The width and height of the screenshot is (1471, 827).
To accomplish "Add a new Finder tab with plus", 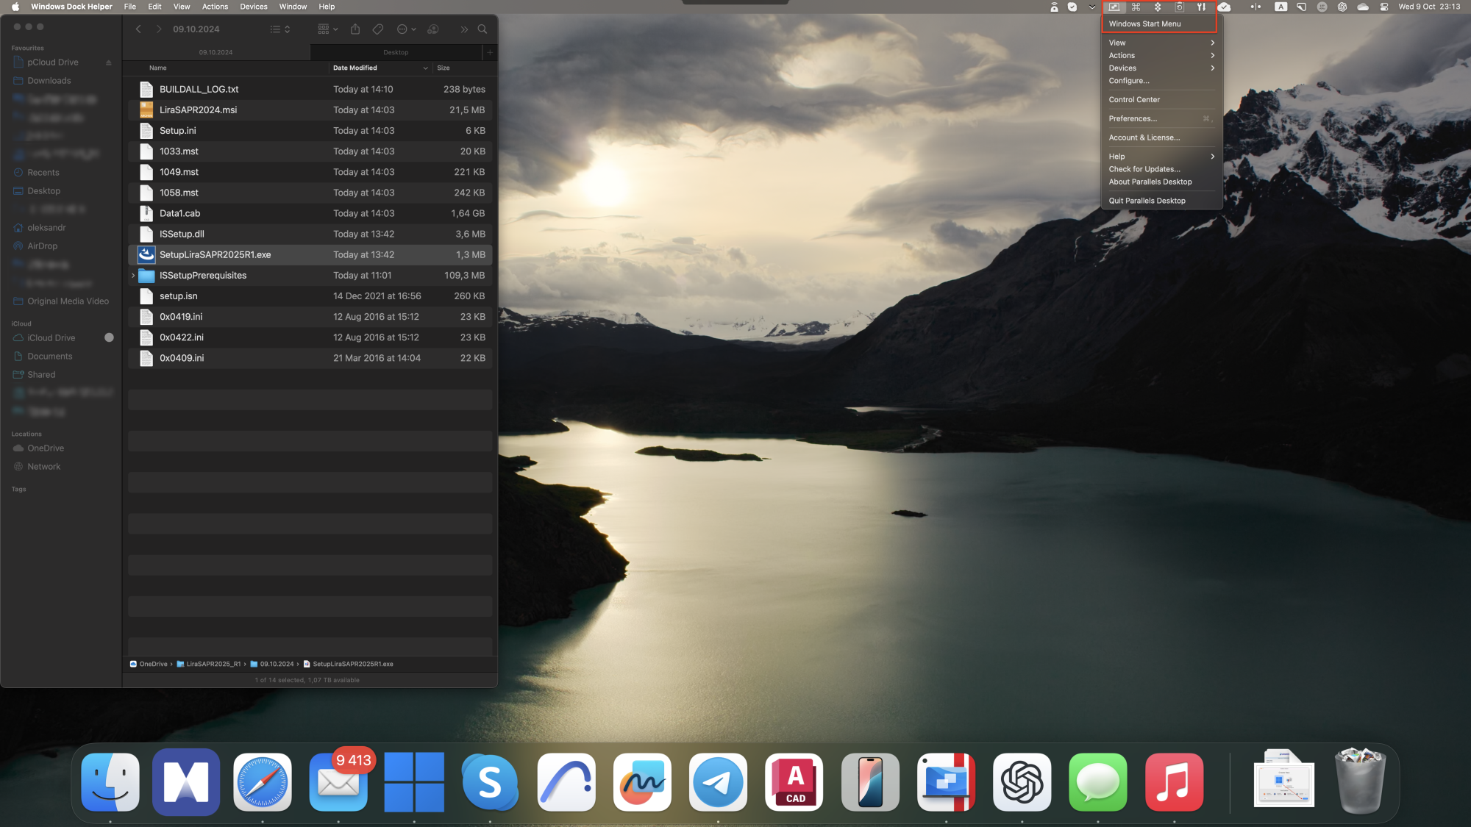I will click(x=490, y=52).
